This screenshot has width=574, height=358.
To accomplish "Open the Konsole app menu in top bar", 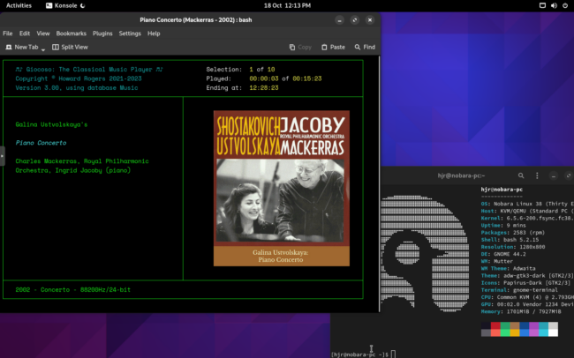I will pyautogui.click(x=65, y=5).
